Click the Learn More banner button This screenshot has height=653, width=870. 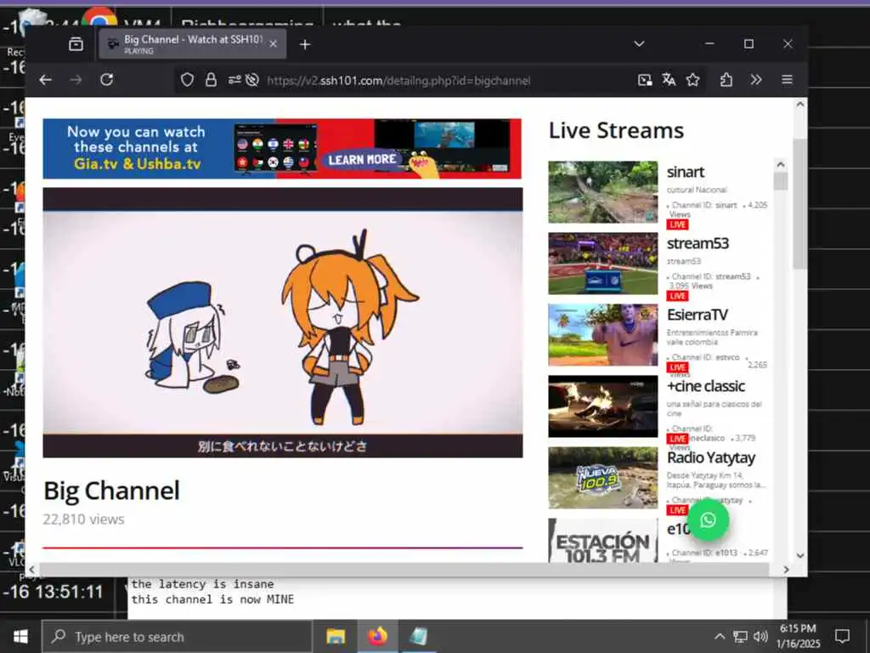(362, 160)
